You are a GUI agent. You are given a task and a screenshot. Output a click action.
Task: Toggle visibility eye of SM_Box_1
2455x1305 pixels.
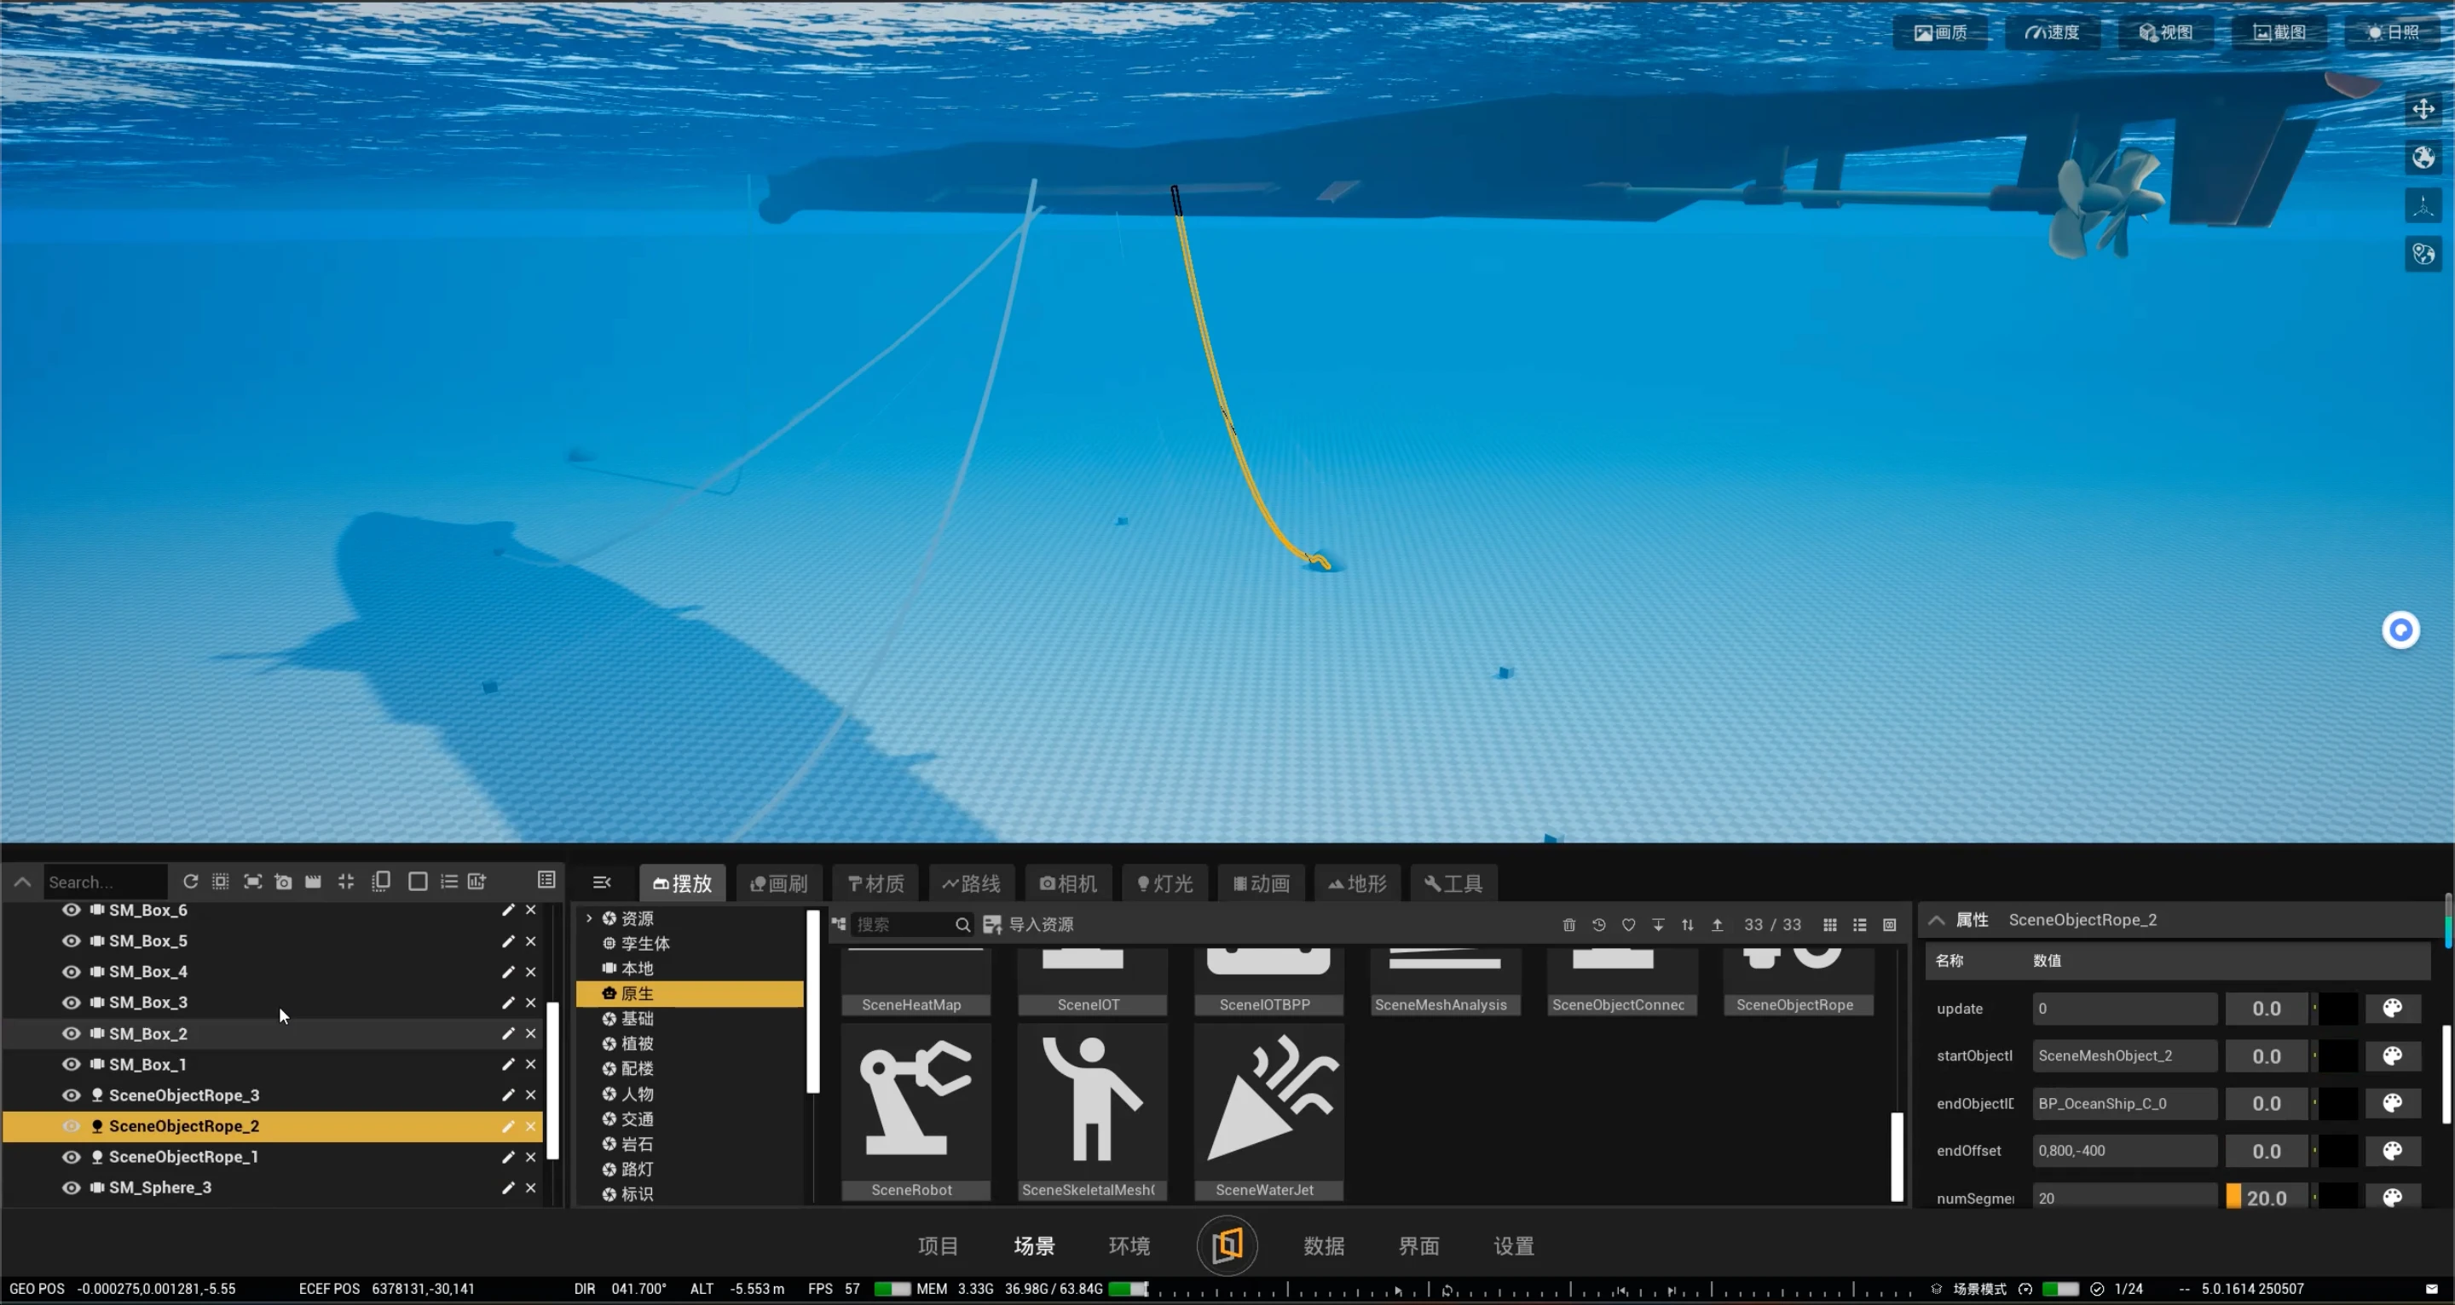pyautogui.click(x=72, y=1064)
